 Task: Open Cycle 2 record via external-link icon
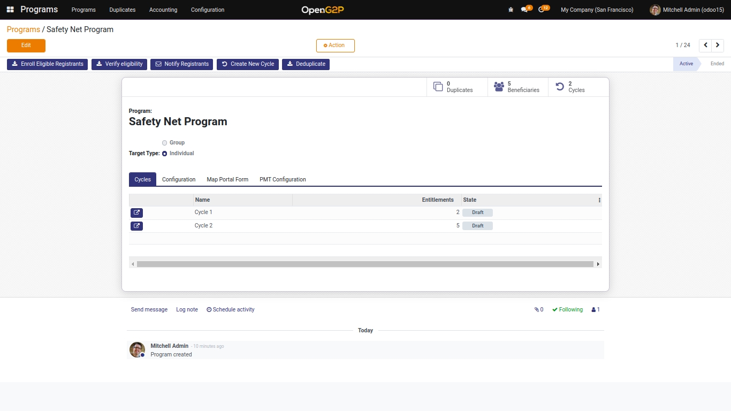pos(136,226)
